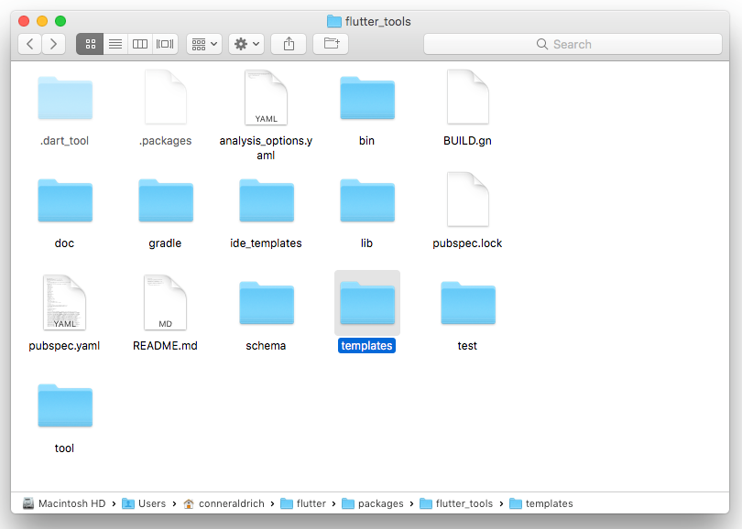Click the 'templates' file name label
742x529 pixels.
point(366,346)
